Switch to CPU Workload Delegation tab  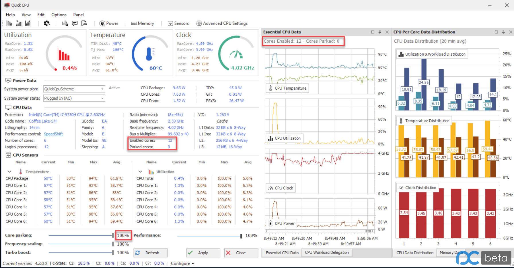click(x=327, y=253)
